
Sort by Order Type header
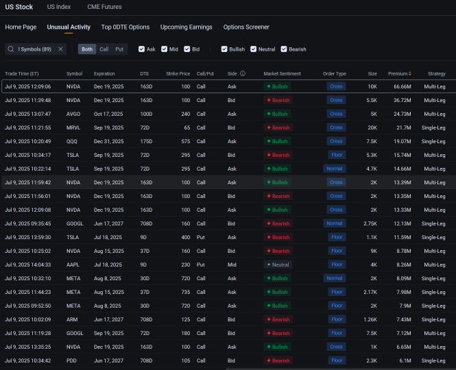point(335,73)
